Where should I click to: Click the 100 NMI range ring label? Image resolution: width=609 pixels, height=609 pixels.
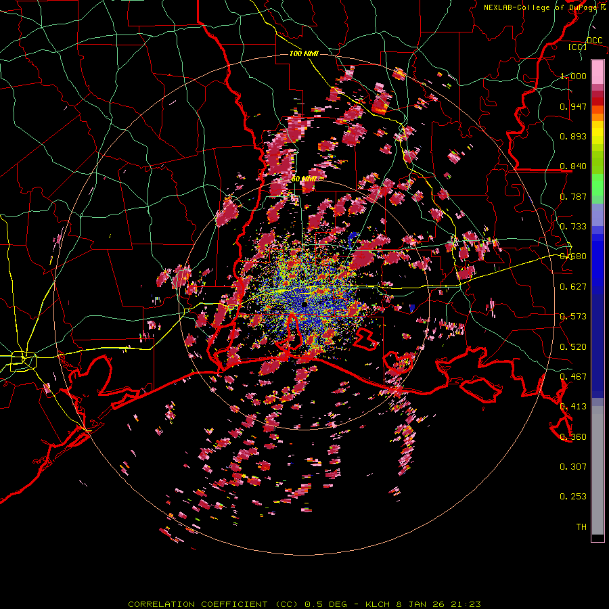coord(304,53)
